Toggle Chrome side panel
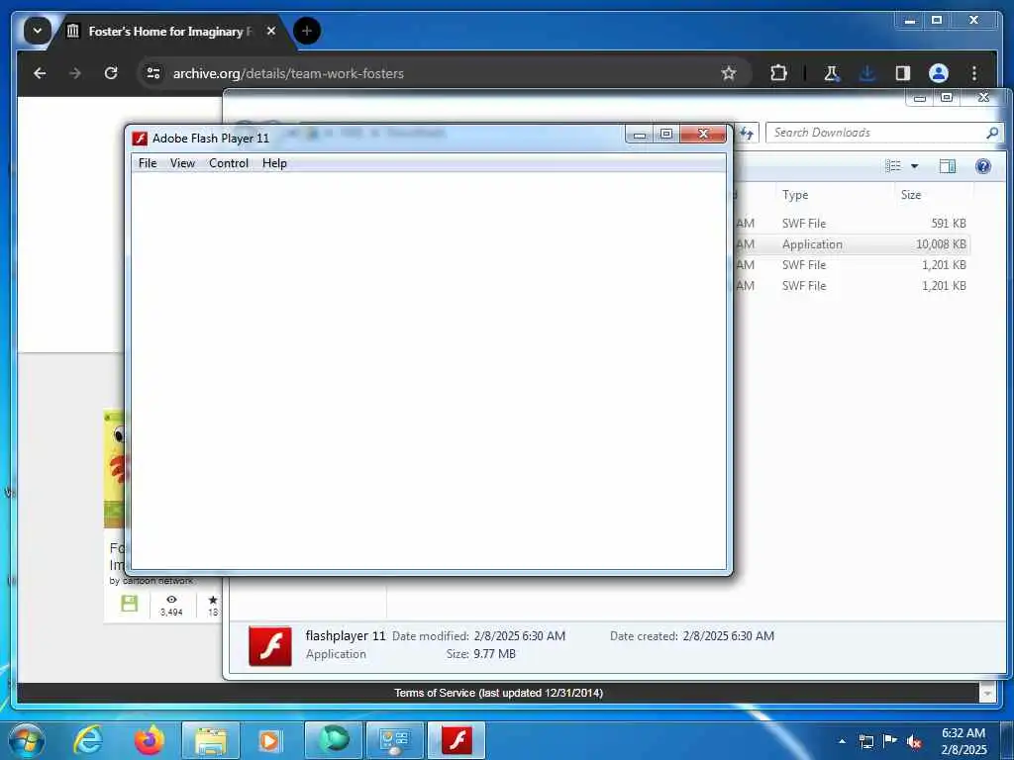The height and width of the screenshot is (760, 1014). click(x=903, y=73)
